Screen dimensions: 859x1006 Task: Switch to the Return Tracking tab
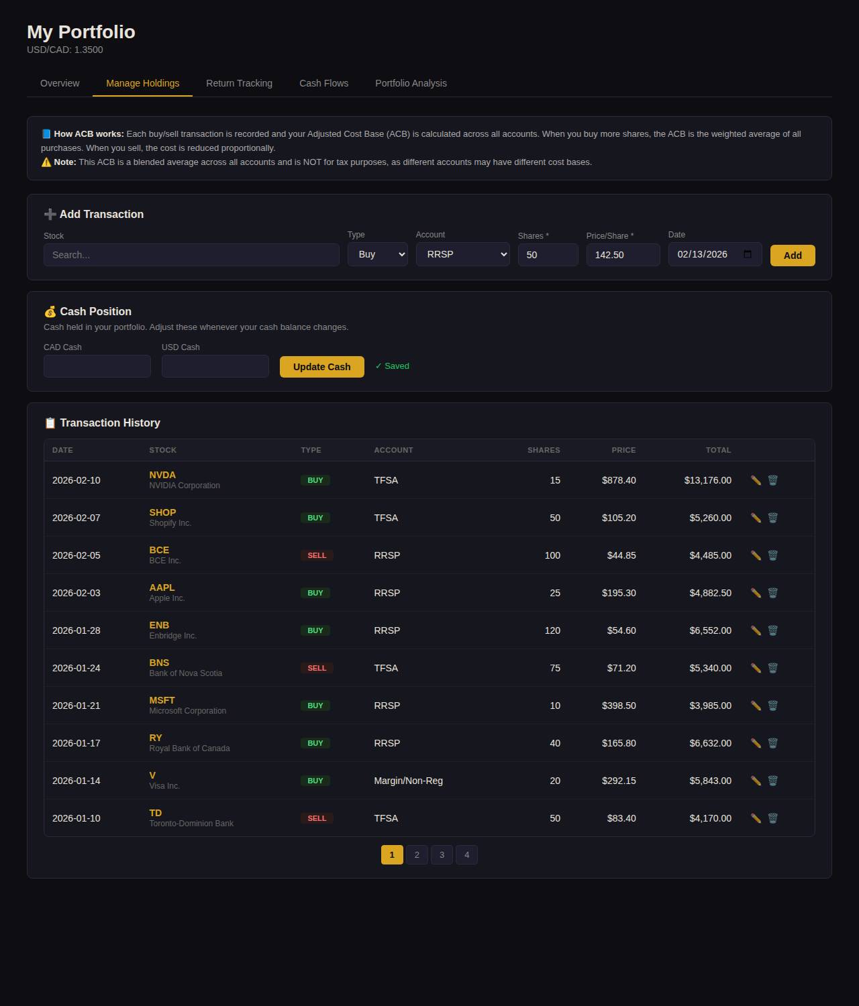click(x=239, y=83)
